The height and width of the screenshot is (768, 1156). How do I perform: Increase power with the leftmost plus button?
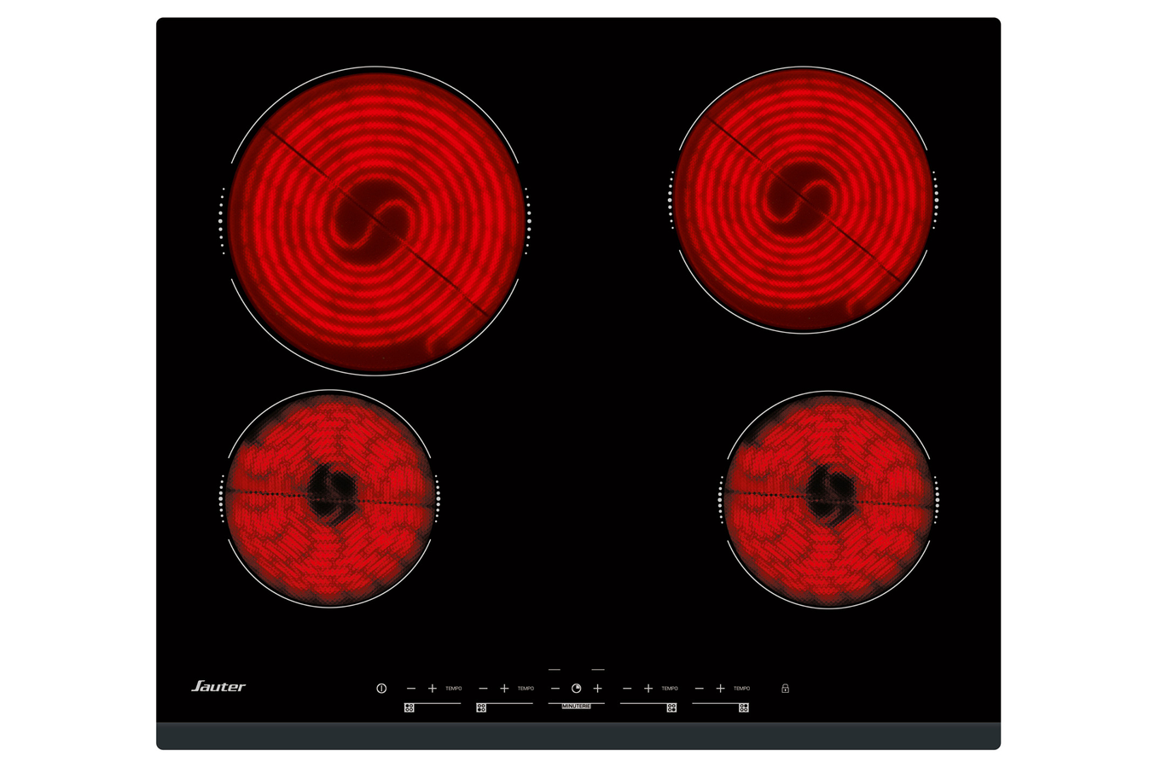(x=433, y=689)
